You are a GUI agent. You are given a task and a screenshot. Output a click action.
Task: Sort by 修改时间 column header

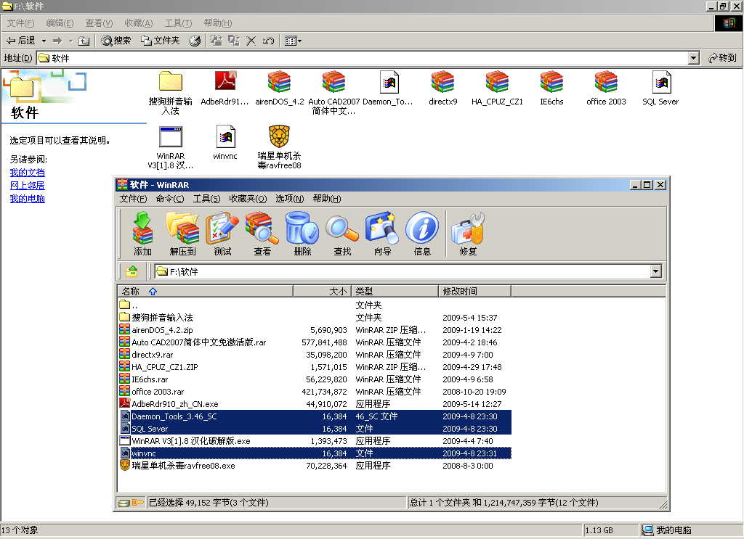475,291
